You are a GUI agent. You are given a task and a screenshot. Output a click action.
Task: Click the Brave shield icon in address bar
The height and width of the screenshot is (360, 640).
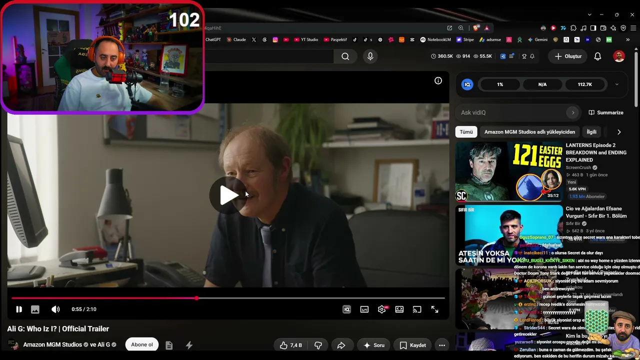pos(475,28)
